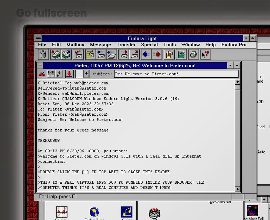Open the File menu
270x220 pixels.
tap(42, 45)
